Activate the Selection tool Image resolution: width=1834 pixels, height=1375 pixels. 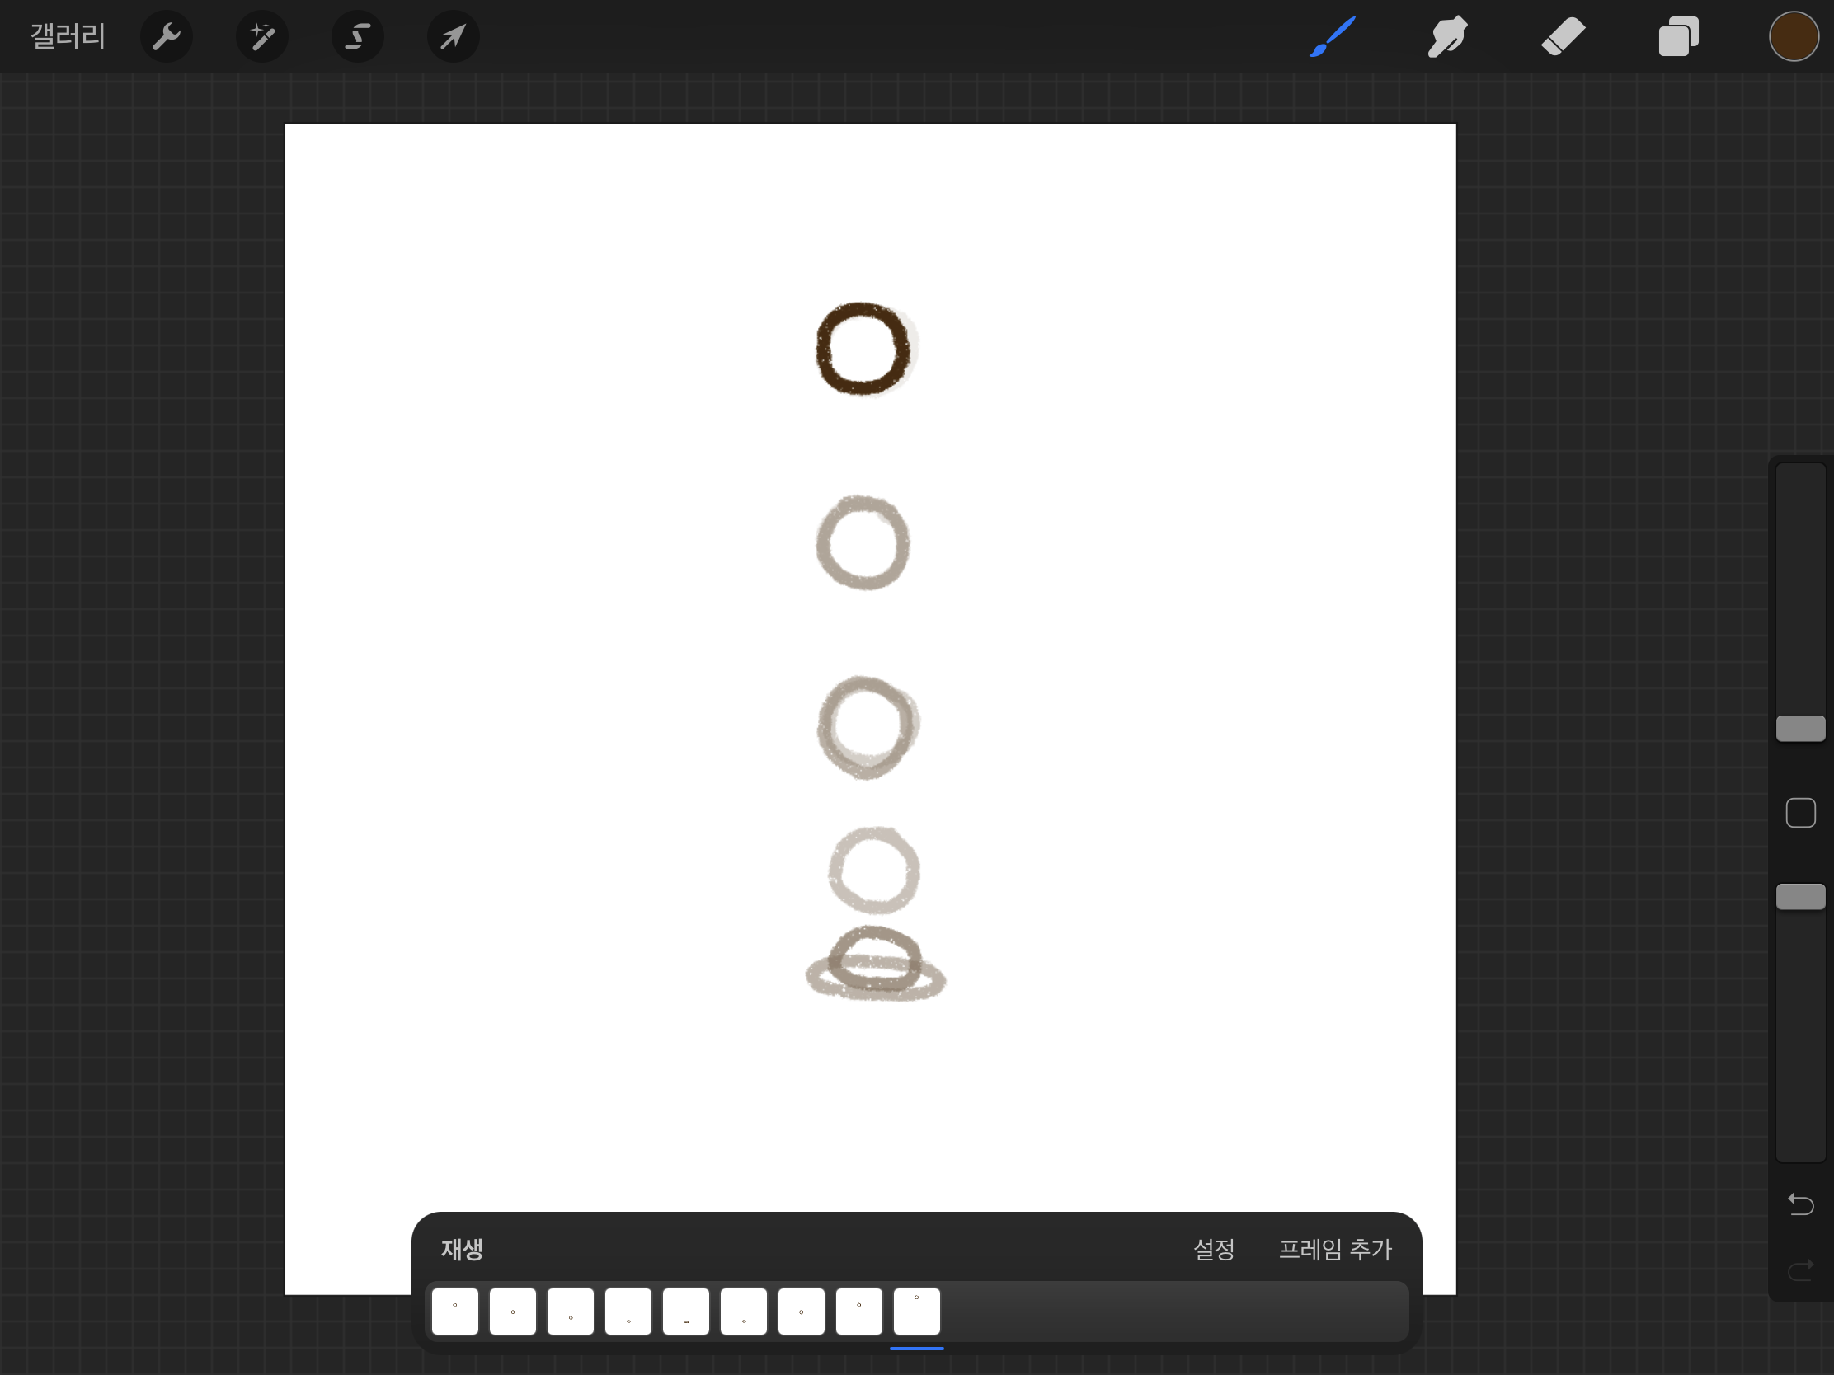click(357, 36)
